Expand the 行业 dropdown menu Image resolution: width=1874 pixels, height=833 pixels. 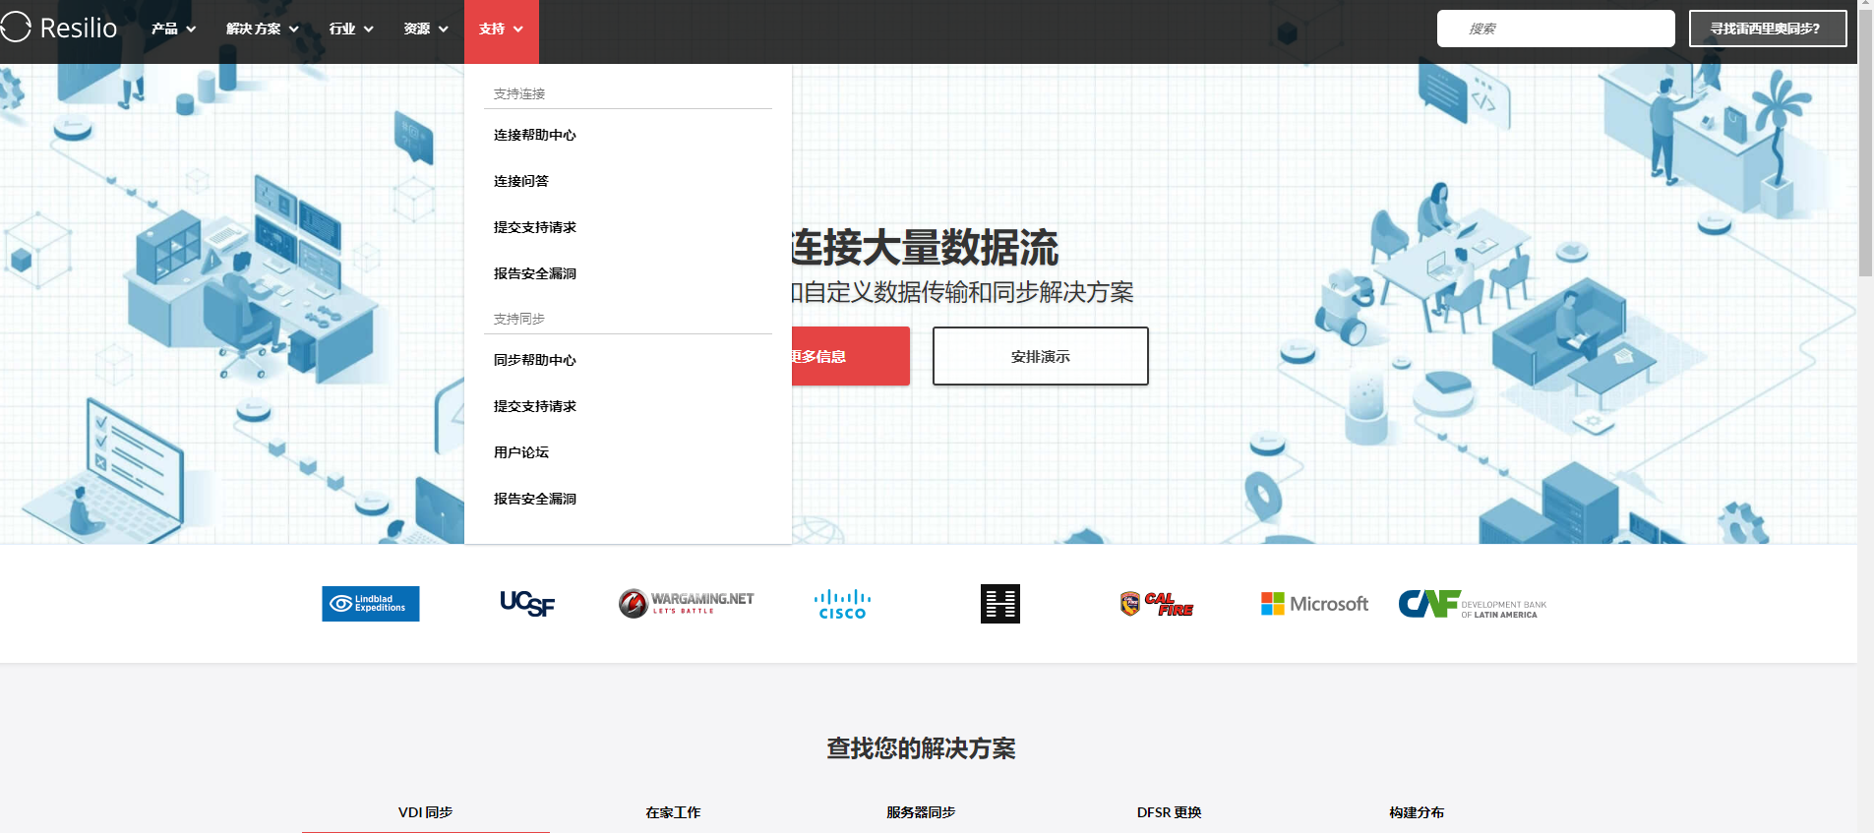351,29
